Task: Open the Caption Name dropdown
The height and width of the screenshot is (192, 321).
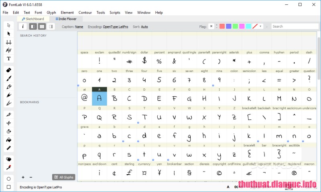Action: click(x=79, y=27)
